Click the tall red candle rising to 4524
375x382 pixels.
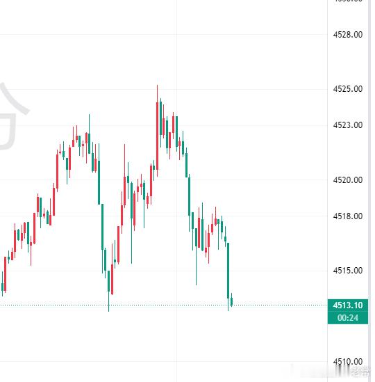pyautogui.click(x=157, y=136)
